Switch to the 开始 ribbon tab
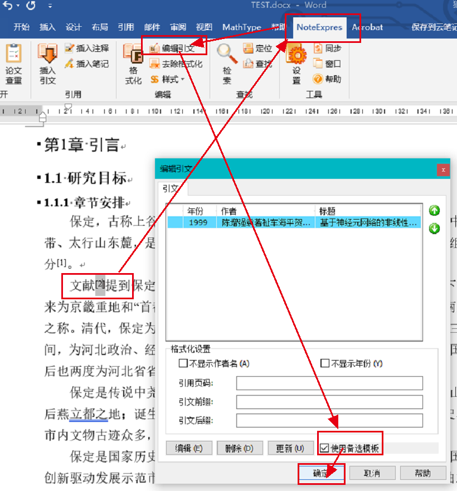Viewport: 457px width, 491px height. coord(21,27)
